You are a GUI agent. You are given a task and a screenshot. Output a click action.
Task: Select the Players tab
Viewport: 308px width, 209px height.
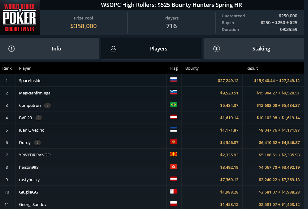click(151, 49)
